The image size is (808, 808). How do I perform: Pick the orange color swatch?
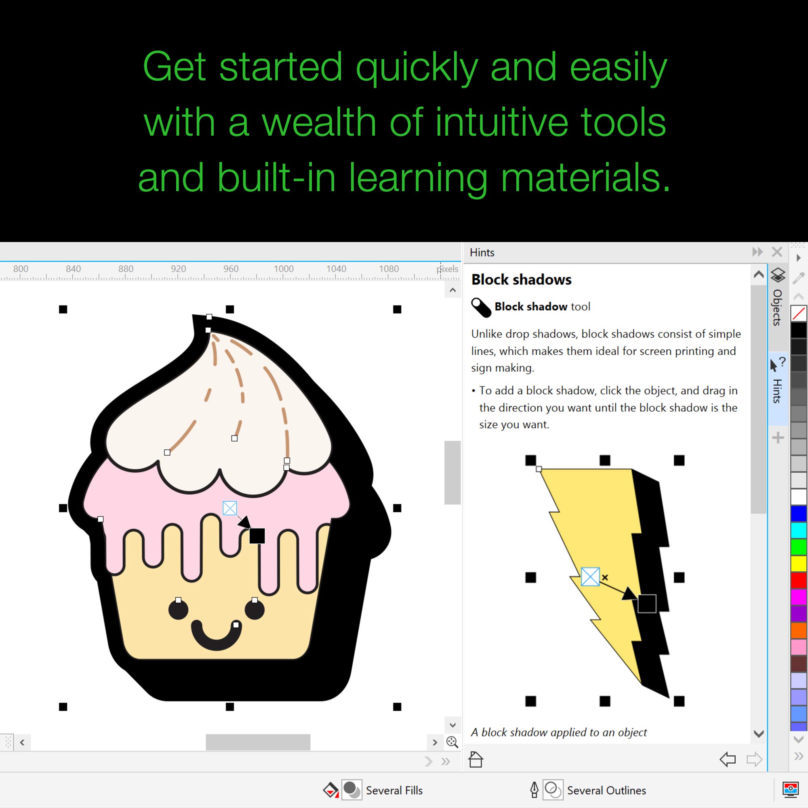[x=799, y=631]
